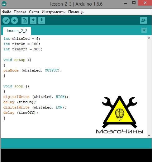Open the Правка menu
152x162 pixels.
[20, 12]
